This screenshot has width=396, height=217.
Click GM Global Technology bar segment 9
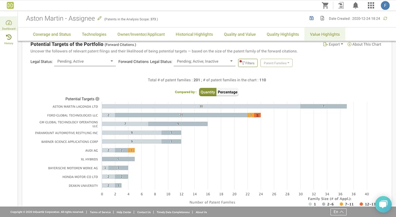[178, 124]
